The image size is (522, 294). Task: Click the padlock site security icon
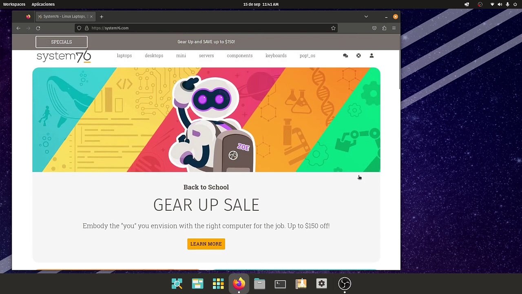tap(86, 28)
